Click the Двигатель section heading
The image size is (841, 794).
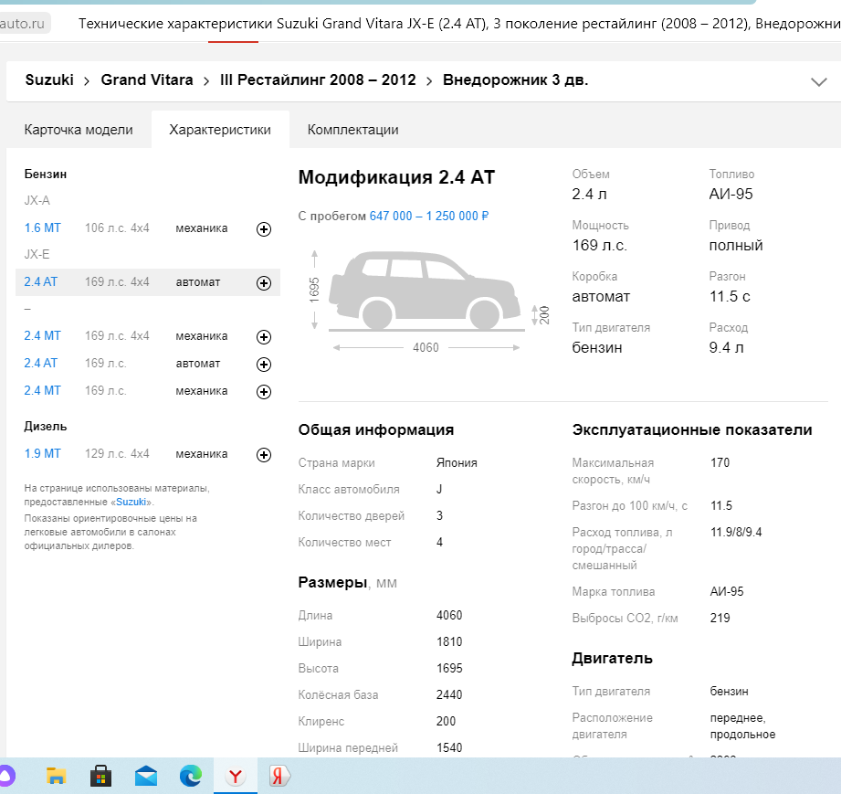point(612,658)
